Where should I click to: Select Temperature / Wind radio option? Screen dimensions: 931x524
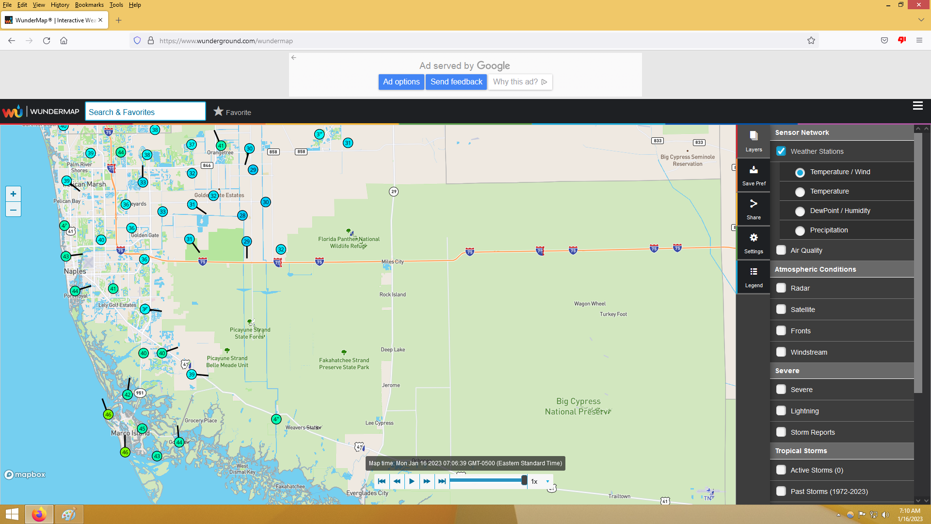(800, 172)
